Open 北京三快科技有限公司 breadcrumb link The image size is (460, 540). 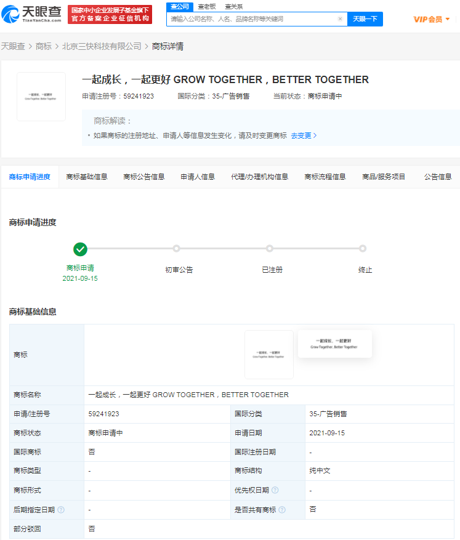102,46
